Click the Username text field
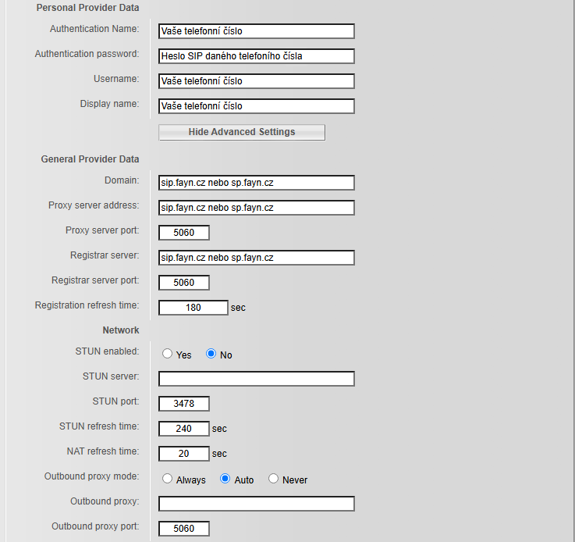Image resolution: width=575 pixels, height=542 pixels. [256, 81]
